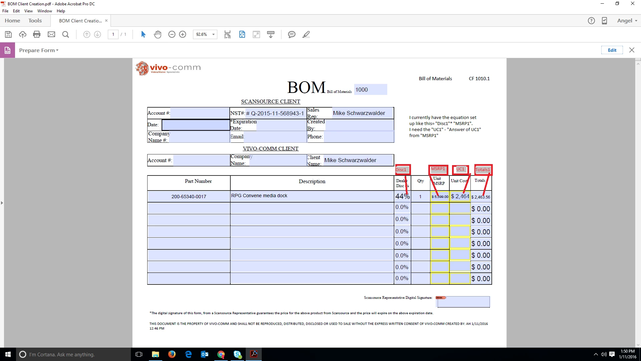The height and width of the screenshot is (361, 641).
Task: Open the Edit menu
Action: tap(16, 11)
